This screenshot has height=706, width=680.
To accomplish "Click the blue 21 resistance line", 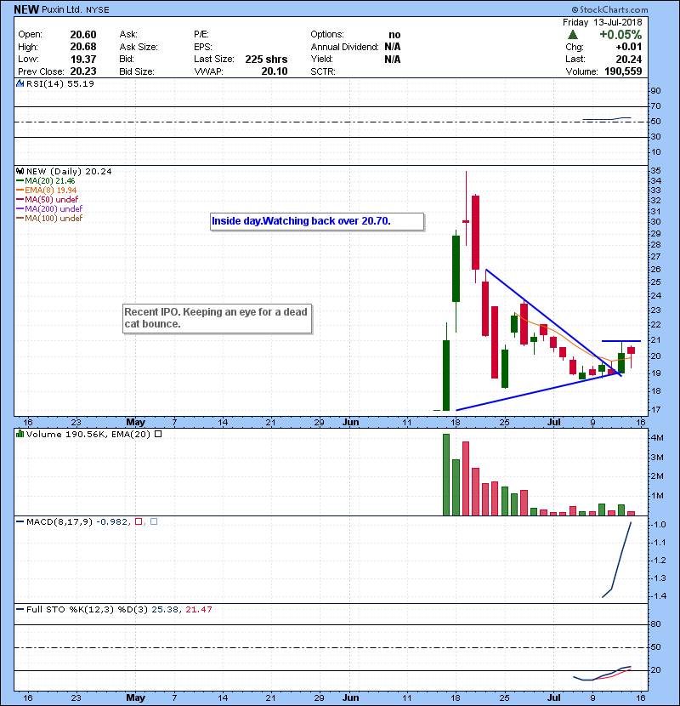I will click(621, 341).
